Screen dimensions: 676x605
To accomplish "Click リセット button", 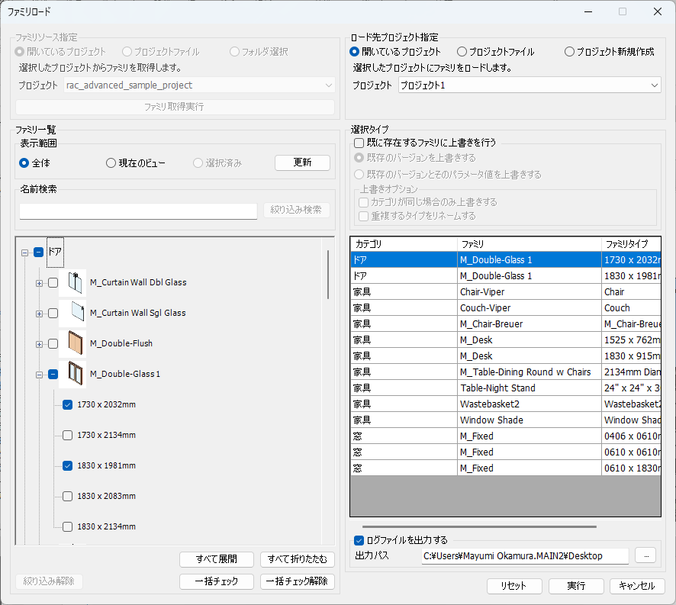I will (x=514, y=586).
